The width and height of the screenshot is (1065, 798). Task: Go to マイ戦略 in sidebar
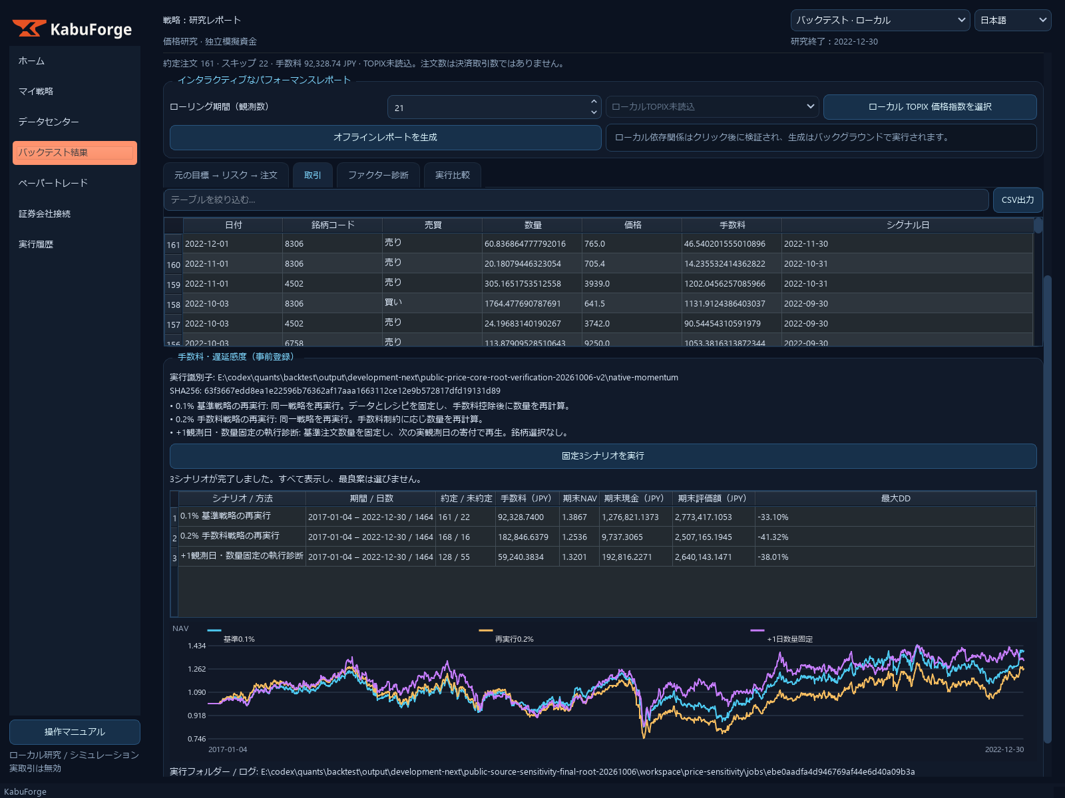[x=75, y=91]
